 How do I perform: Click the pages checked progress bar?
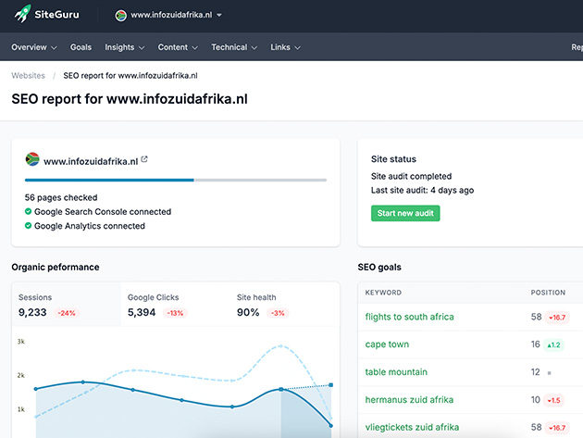point(175,180)
